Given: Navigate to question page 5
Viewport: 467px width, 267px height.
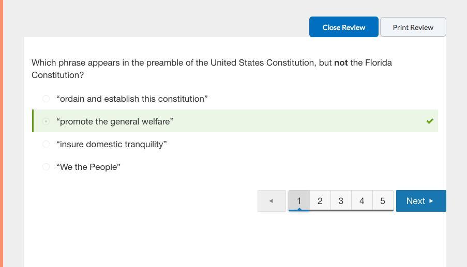Looking at the screenshot, I should tap(383, 201).
